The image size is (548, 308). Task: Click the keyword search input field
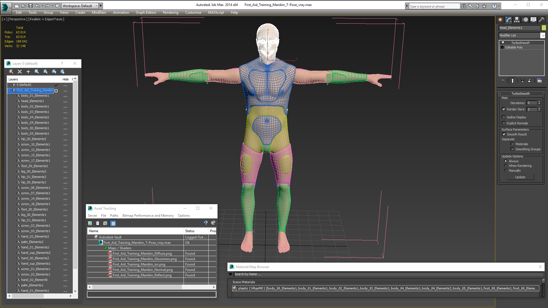pyautogui.click(x=434, y=6)
